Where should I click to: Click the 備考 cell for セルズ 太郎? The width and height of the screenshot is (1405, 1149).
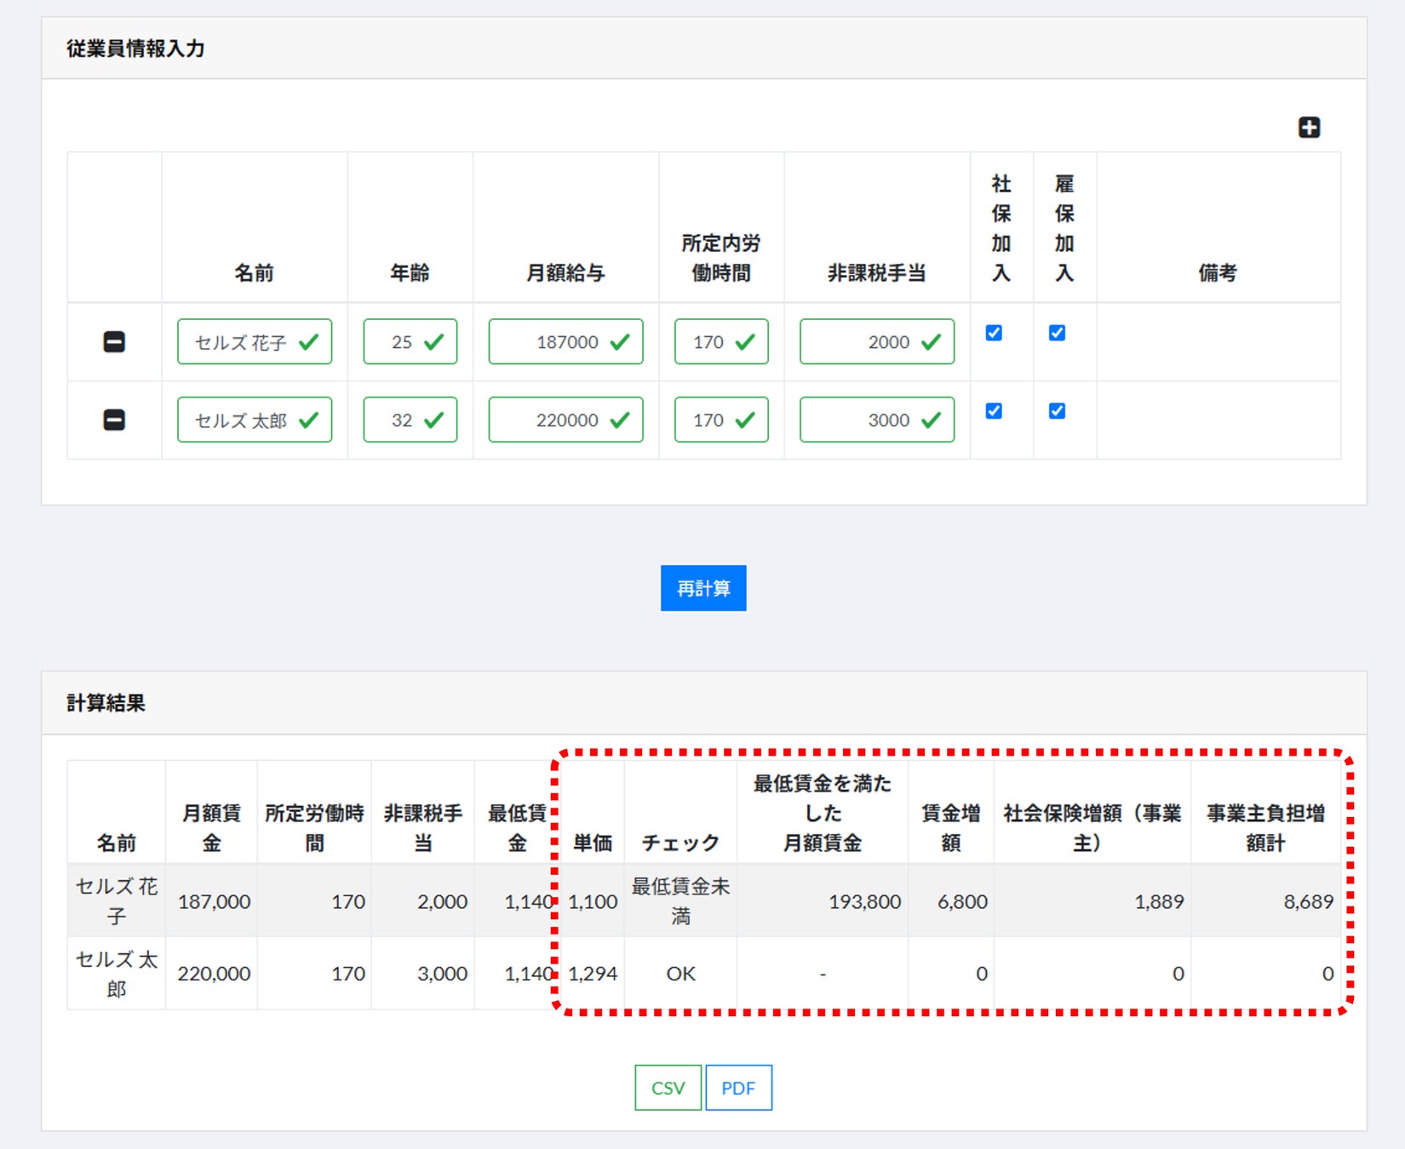click(1219, 420)
